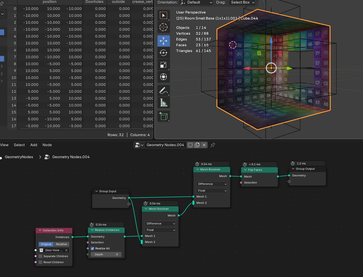Viewport: 363px width, 277px height.
Task: Click the timing clock icon above Group Output
Action: pyautogui.click(x=293, y=163)
